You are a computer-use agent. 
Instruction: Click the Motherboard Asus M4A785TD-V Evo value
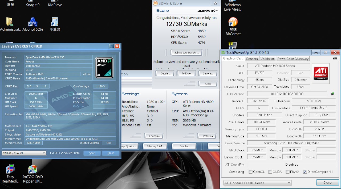tap(70, 126)
